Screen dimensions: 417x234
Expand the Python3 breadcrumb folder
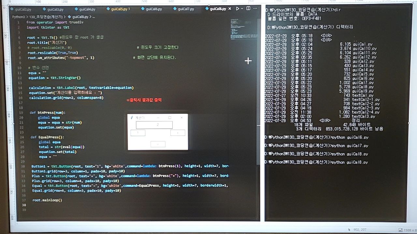pos(18,17)
